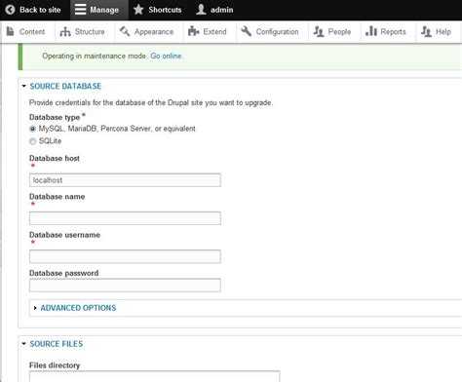462x382 pixels.
Task: Open the Shortcuts toolbar tab
Action: (x=158, y=10)
